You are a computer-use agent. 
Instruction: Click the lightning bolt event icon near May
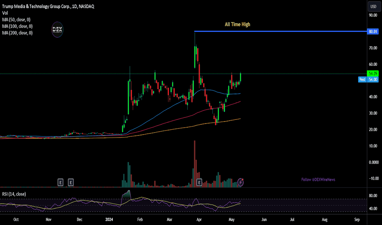pos(241,182)
